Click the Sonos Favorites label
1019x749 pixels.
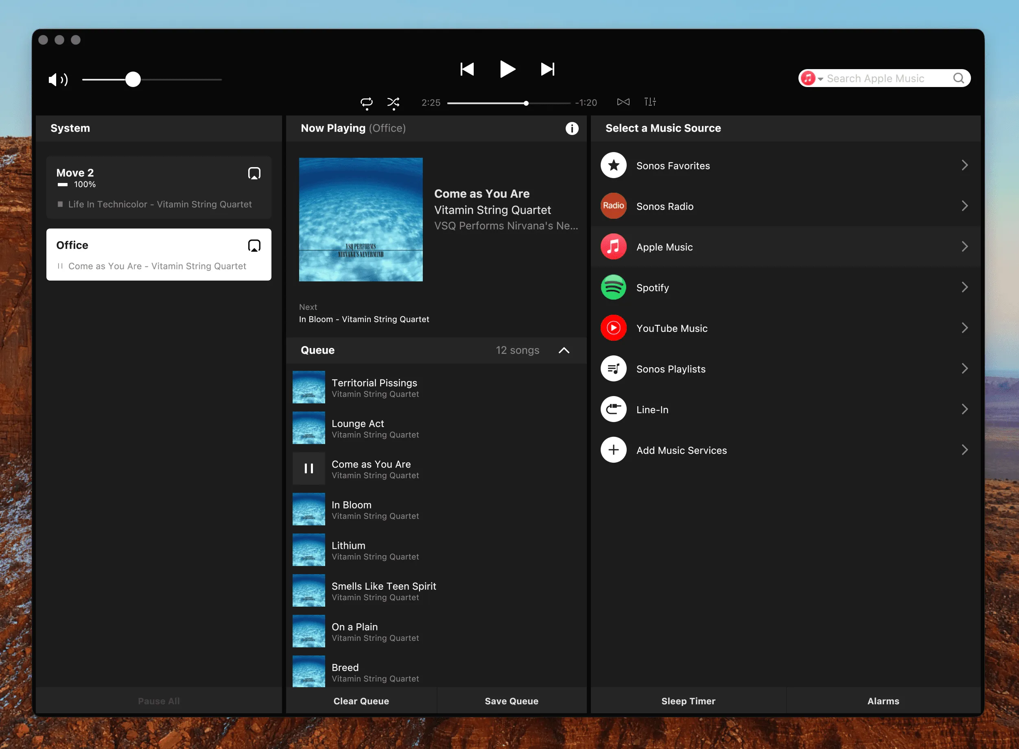click(x=673, y=166)
